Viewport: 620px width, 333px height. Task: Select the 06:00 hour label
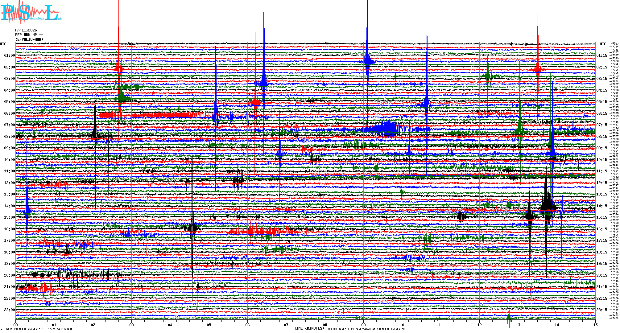coord(9,113)
